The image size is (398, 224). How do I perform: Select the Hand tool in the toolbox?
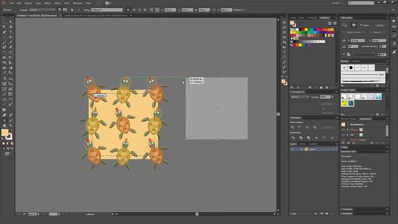4,126
